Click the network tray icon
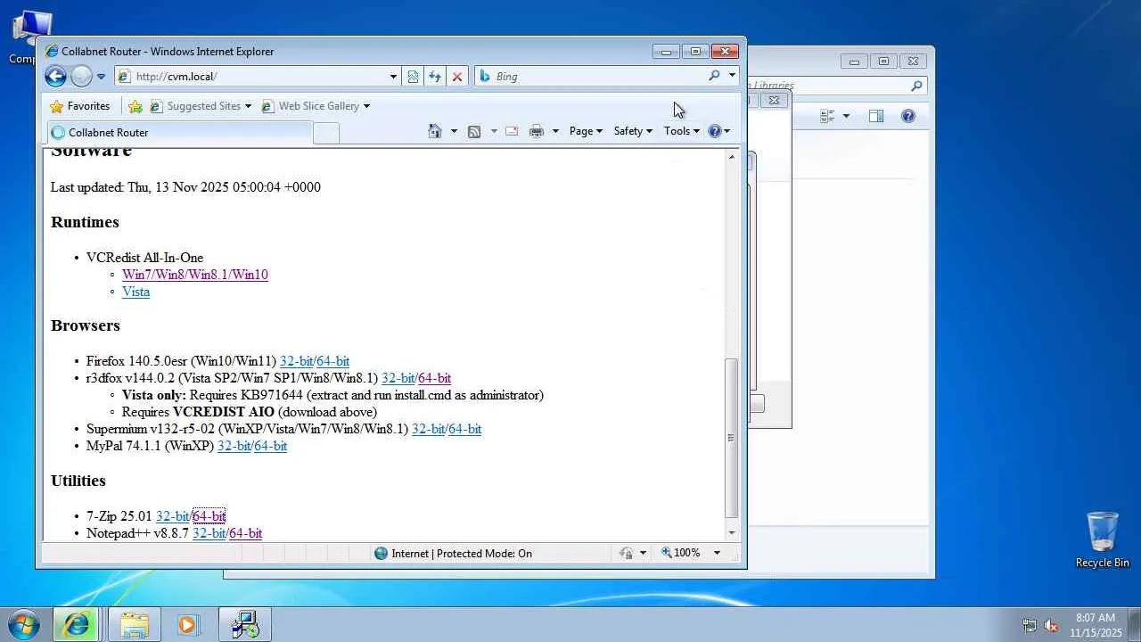 coord(1030,625)
